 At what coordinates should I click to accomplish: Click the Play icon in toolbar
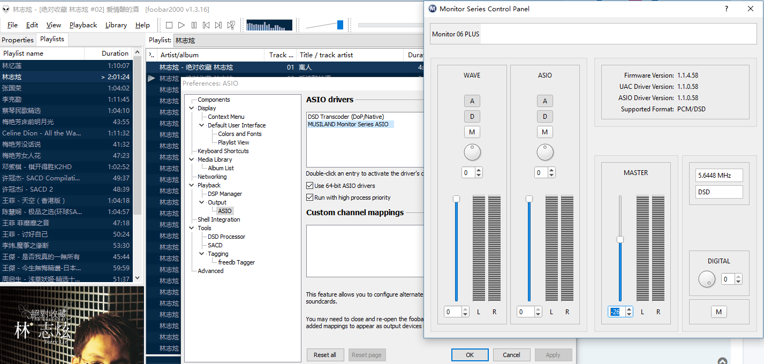[x=181, y=25]
